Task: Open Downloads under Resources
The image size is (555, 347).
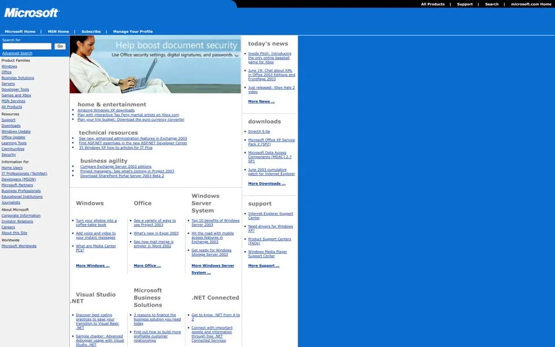Action: point(11,125)
